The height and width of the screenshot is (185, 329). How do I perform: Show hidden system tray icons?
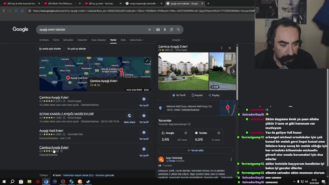[x=294, y=182]
